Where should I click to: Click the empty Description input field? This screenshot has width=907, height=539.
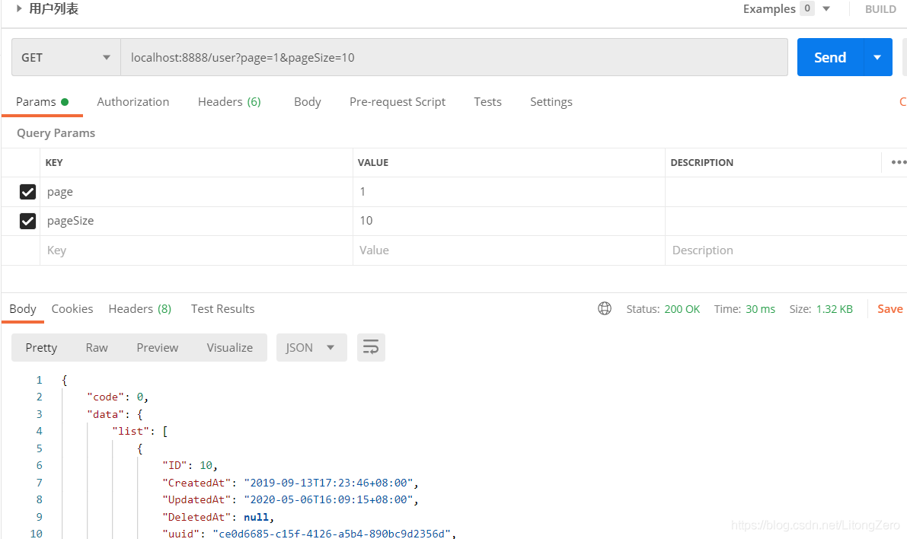[x=785, y=250]
